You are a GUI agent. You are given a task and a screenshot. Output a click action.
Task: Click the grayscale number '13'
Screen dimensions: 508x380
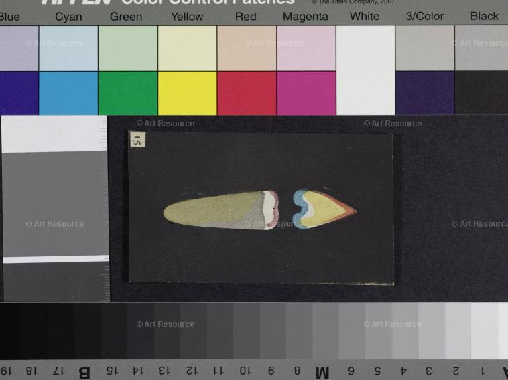(165, 370)
